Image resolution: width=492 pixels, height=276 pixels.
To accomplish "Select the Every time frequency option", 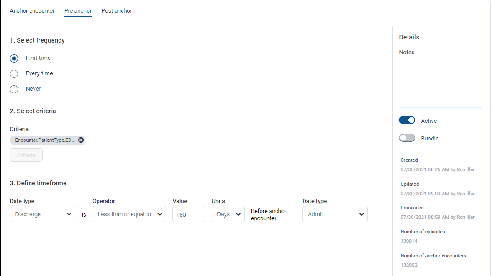I will [14, 74].
